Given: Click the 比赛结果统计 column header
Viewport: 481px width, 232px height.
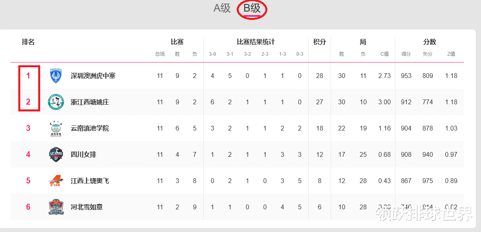Looking at the screenshot, I should pos(256,42).
